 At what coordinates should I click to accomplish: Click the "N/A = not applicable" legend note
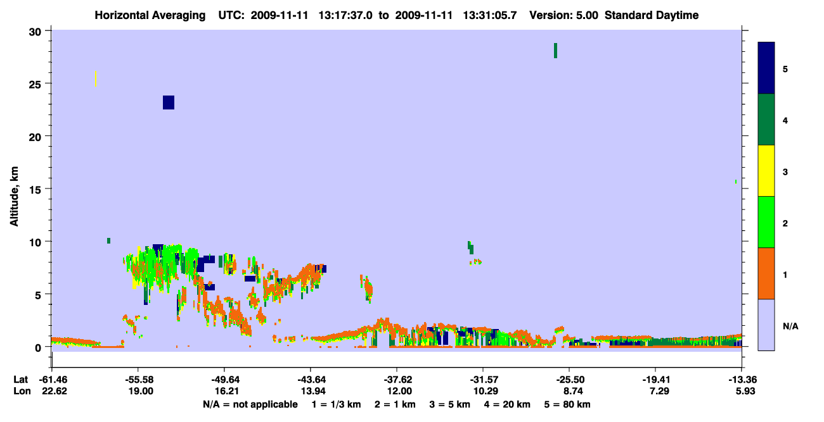[250, 404]
